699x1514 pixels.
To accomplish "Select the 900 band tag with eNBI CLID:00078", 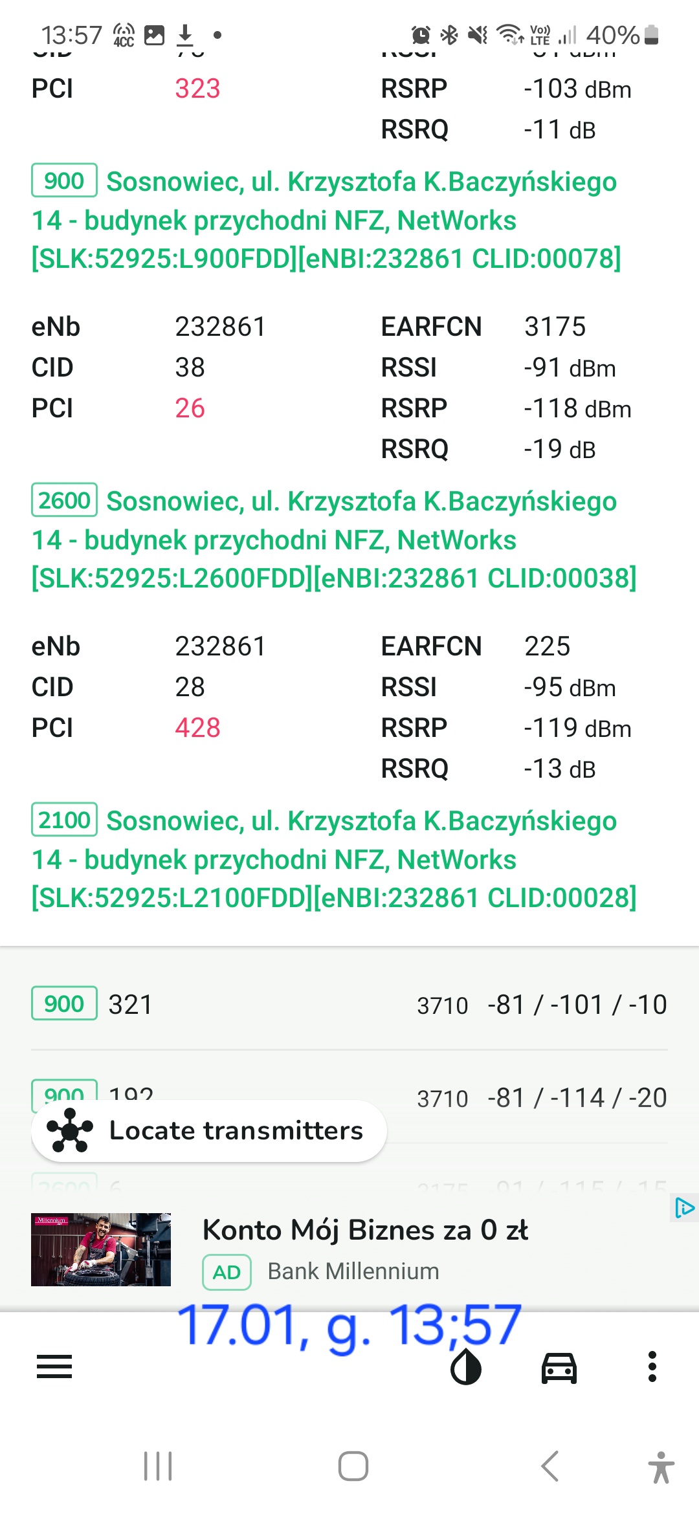I will pyautogui.click(x=64, y=181).
